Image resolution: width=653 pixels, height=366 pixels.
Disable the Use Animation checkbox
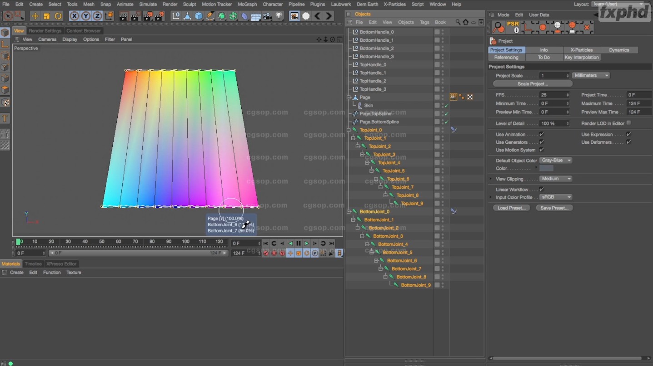[541, 134]
